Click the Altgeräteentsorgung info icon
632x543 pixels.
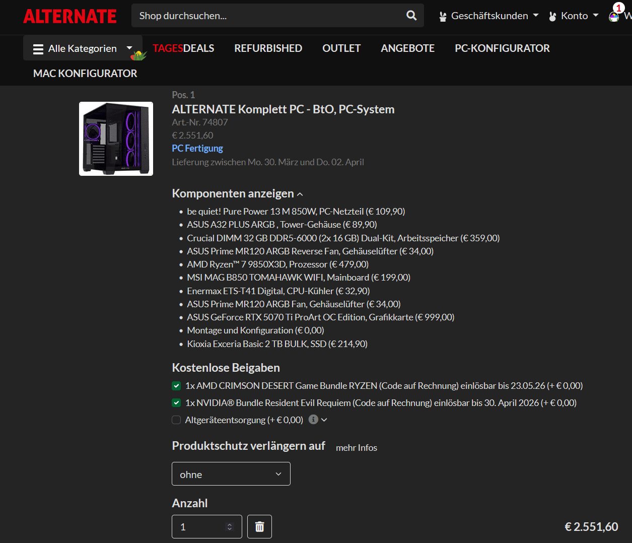(x=313, y=419)
